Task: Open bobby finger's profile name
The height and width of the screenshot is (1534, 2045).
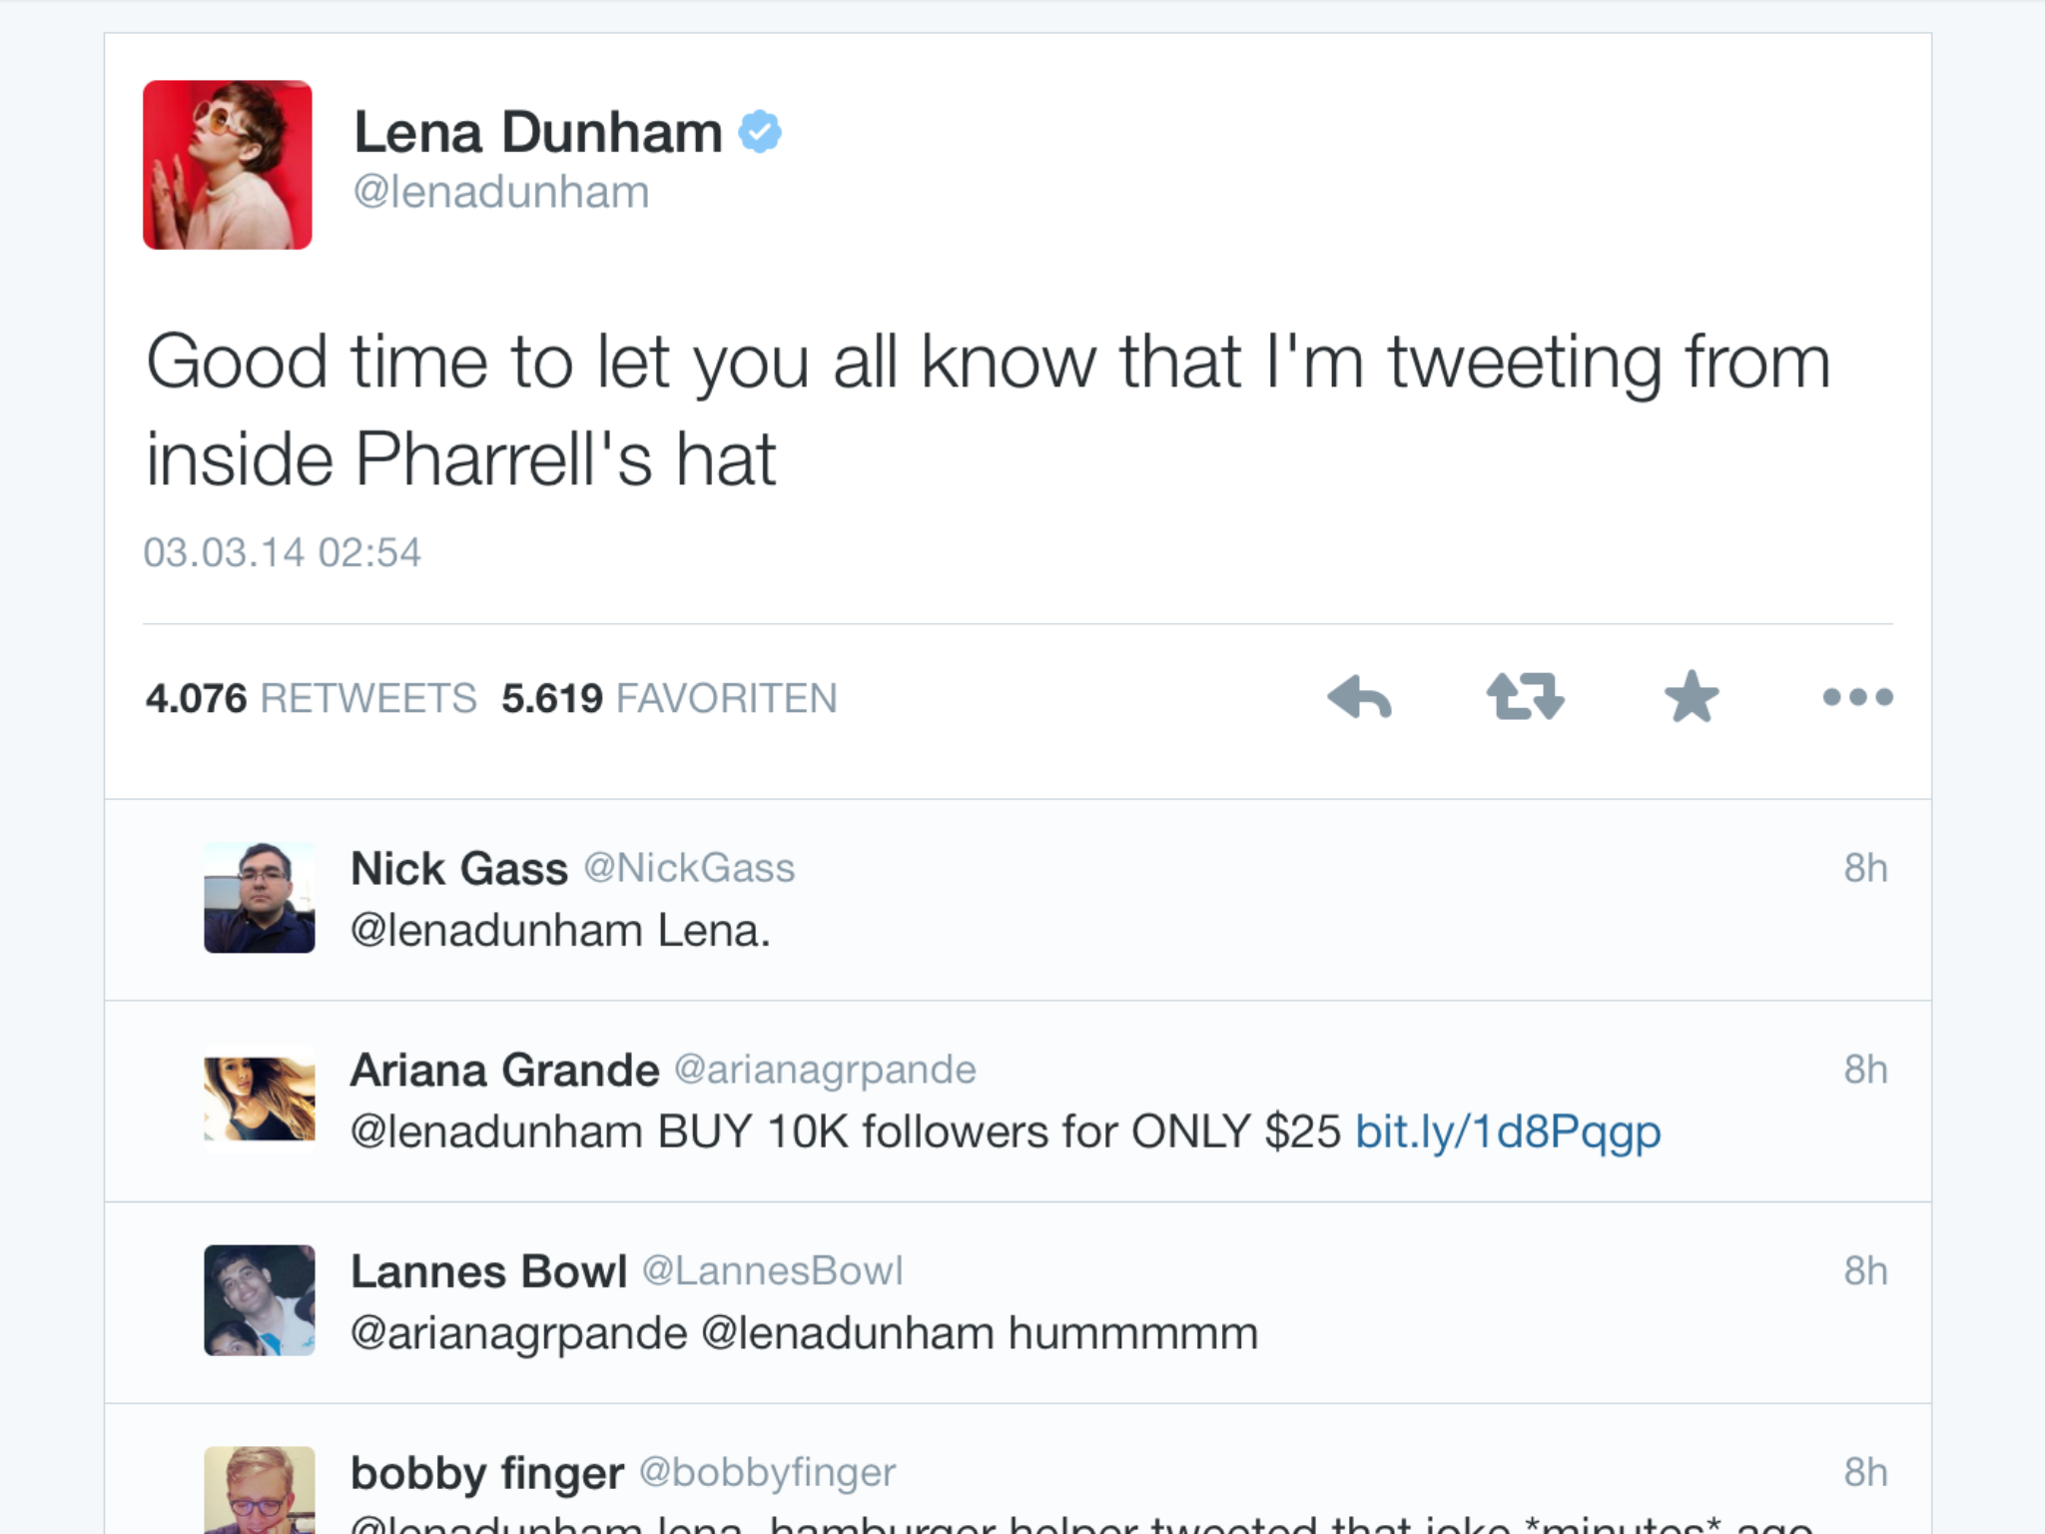Action: coord(486,1471)
